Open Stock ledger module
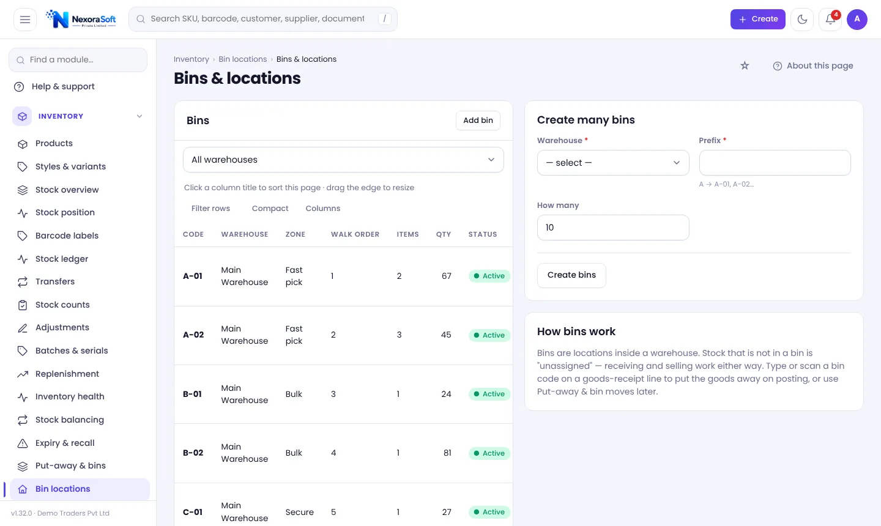The width and height of the screenshot is (881, 526). pyautogui.click(x=78, y=259)
